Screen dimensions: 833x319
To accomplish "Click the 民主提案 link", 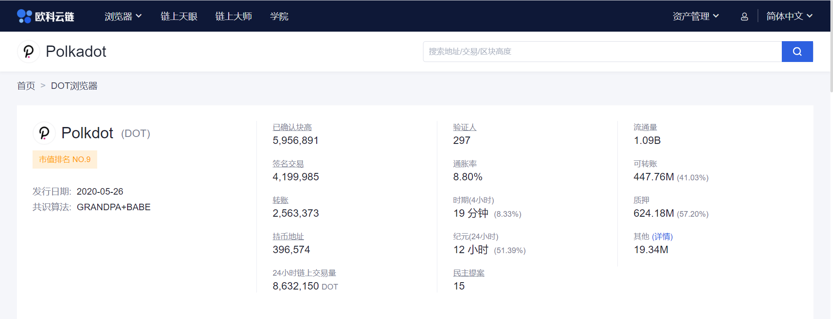I will [x=469, y=273].
